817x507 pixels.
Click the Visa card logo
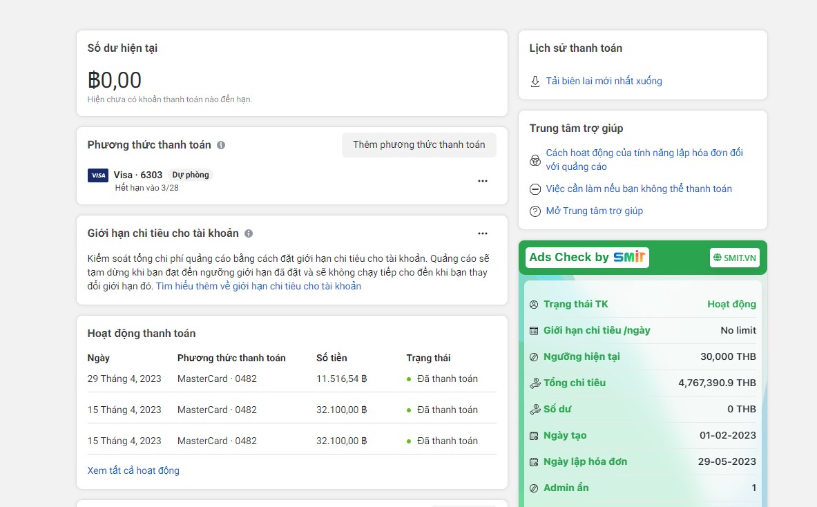98,175
